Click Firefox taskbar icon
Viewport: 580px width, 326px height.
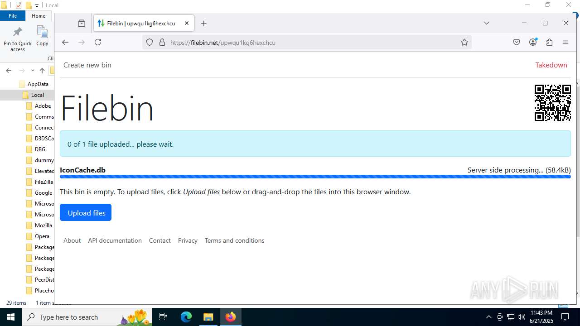(231, 317)
